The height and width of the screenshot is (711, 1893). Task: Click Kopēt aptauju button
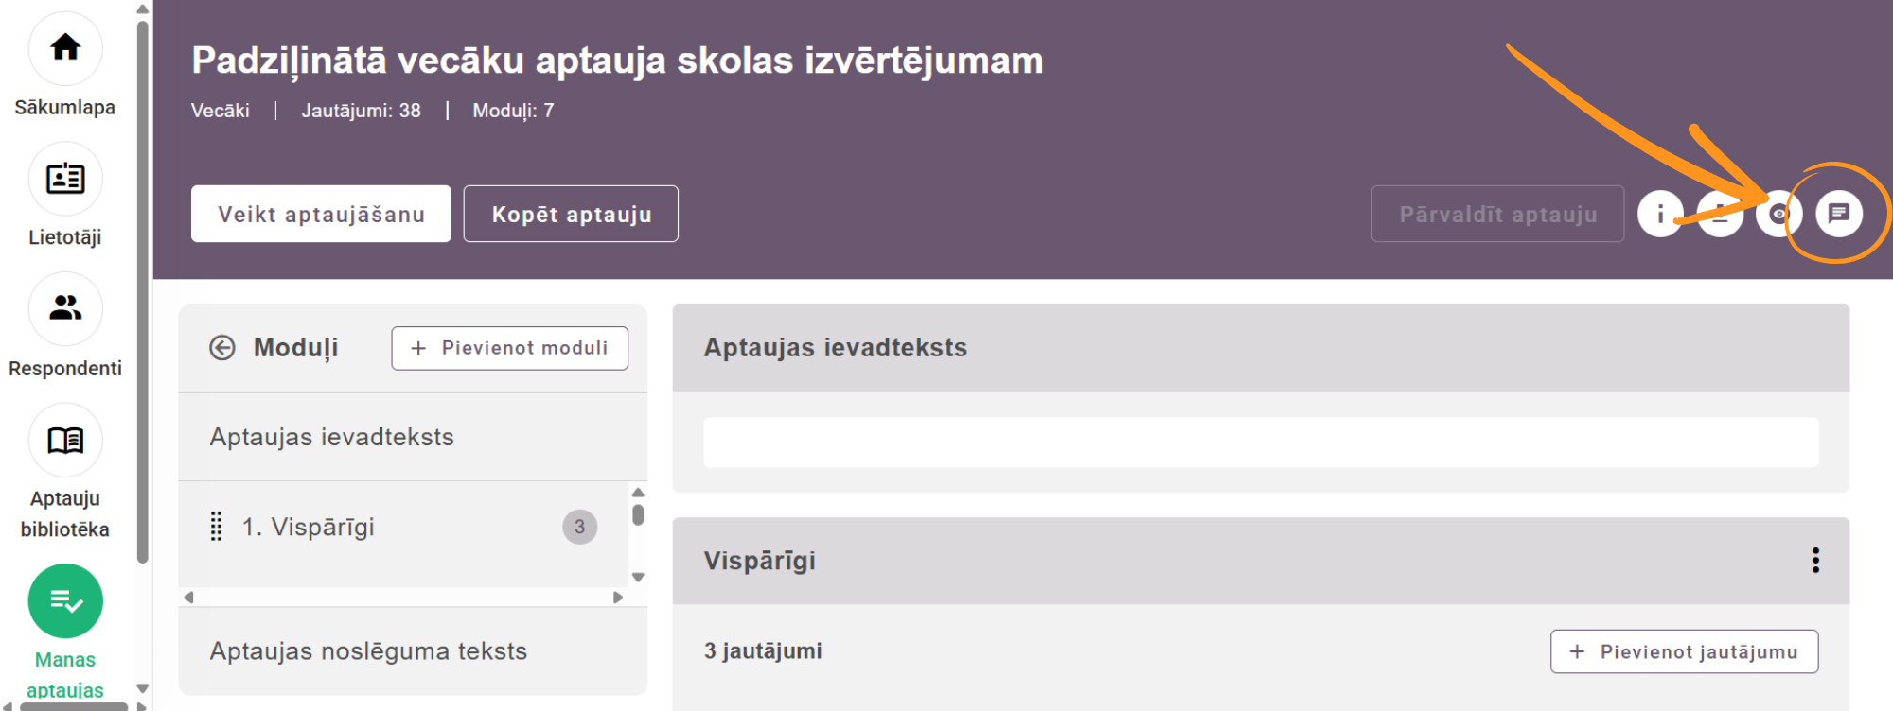(571, 214)
